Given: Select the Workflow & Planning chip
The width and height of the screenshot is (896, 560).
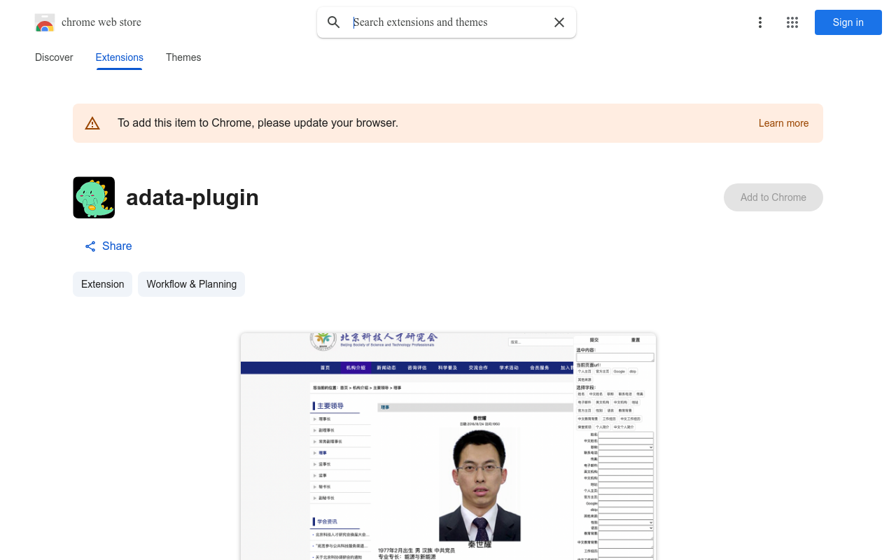Looking at the screenshot, I should (x=191, y=284).
